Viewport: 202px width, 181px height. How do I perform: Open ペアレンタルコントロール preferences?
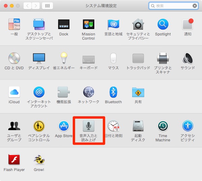tap(39, 126)
